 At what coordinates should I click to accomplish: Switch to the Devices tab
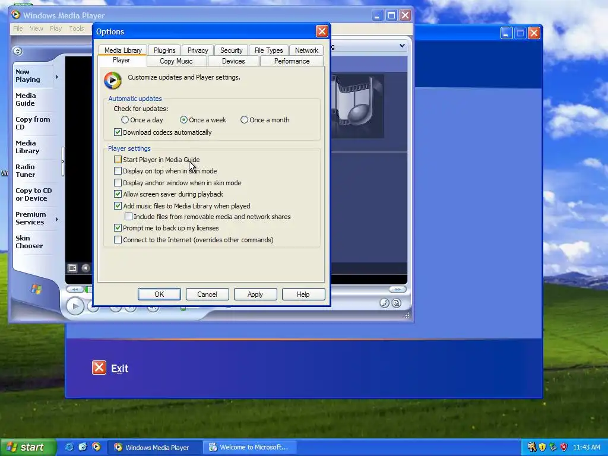coord(233,61)
